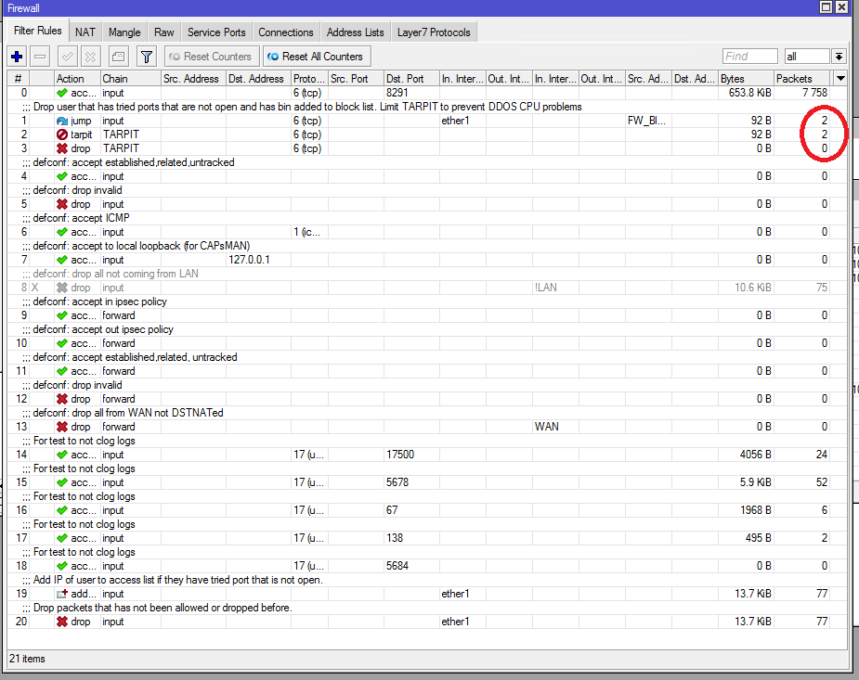Select accept icon of rule 4
Screen dimensions: 859x680
click(x=62, y=176)
